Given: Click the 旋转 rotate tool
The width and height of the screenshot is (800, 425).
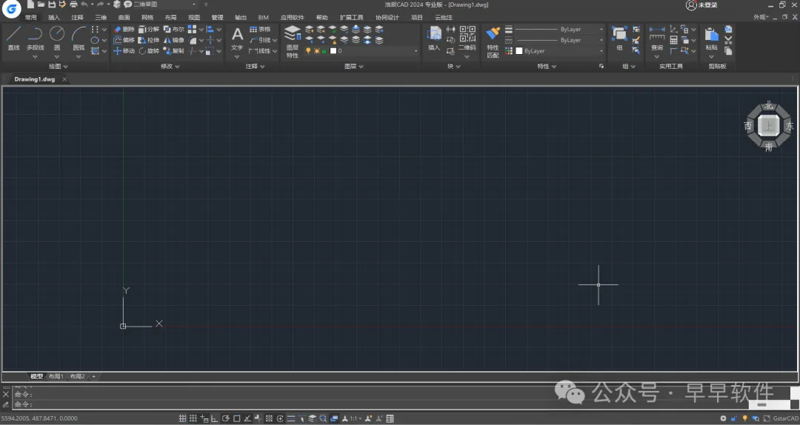Looking at the screenshot, I should click(149, 51).
